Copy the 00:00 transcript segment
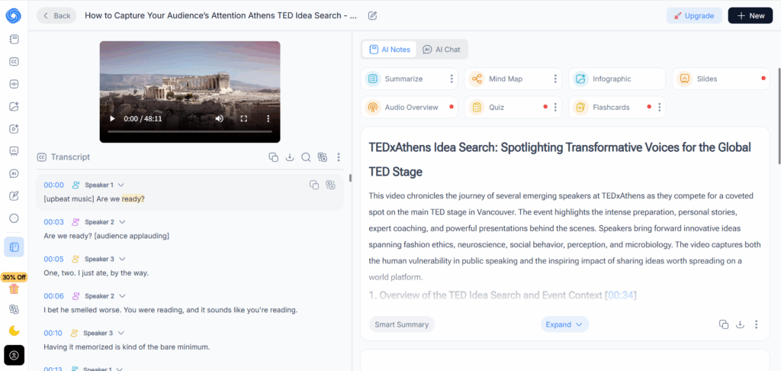The image size is (781, 371). [x=313, y=185]
